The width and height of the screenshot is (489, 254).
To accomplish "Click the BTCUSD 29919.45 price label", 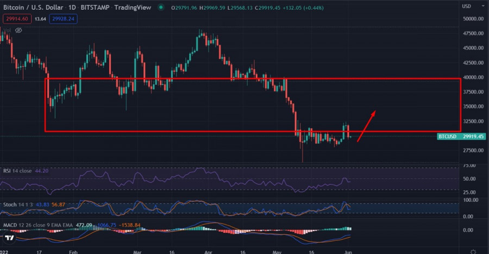I will point(461,137).
